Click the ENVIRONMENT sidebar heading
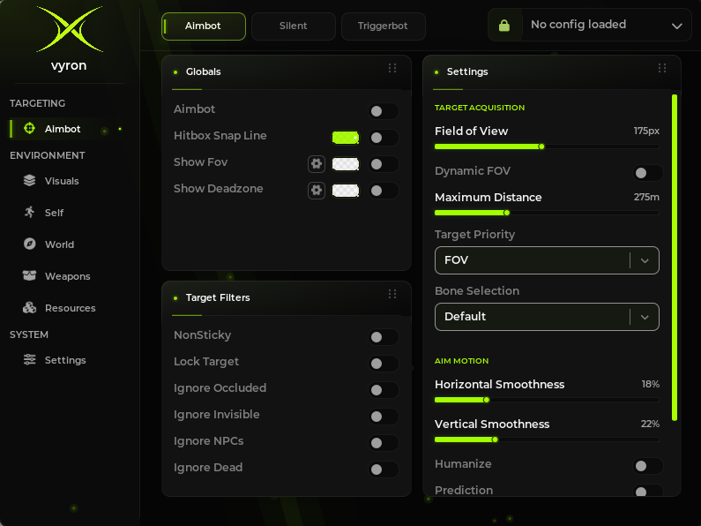 (x=48, y=155)
